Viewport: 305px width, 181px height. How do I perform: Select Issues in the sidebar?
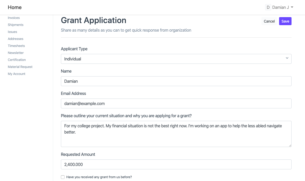click(12, 32)
